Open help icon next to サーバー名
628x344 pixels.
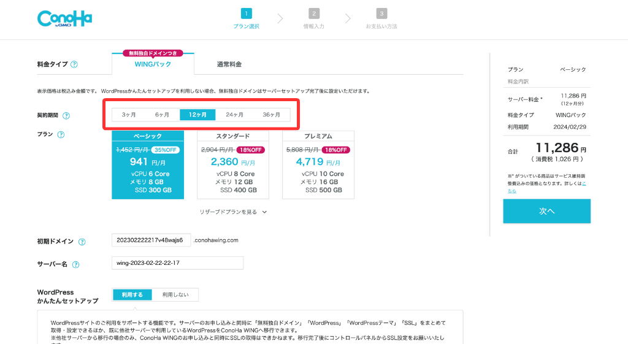75,265
